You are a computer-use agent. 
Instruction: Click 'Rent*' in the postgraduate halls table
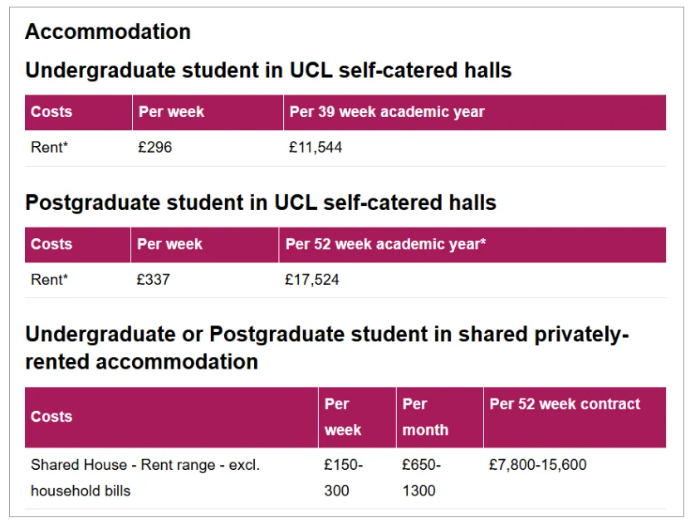tap(49, 280)
